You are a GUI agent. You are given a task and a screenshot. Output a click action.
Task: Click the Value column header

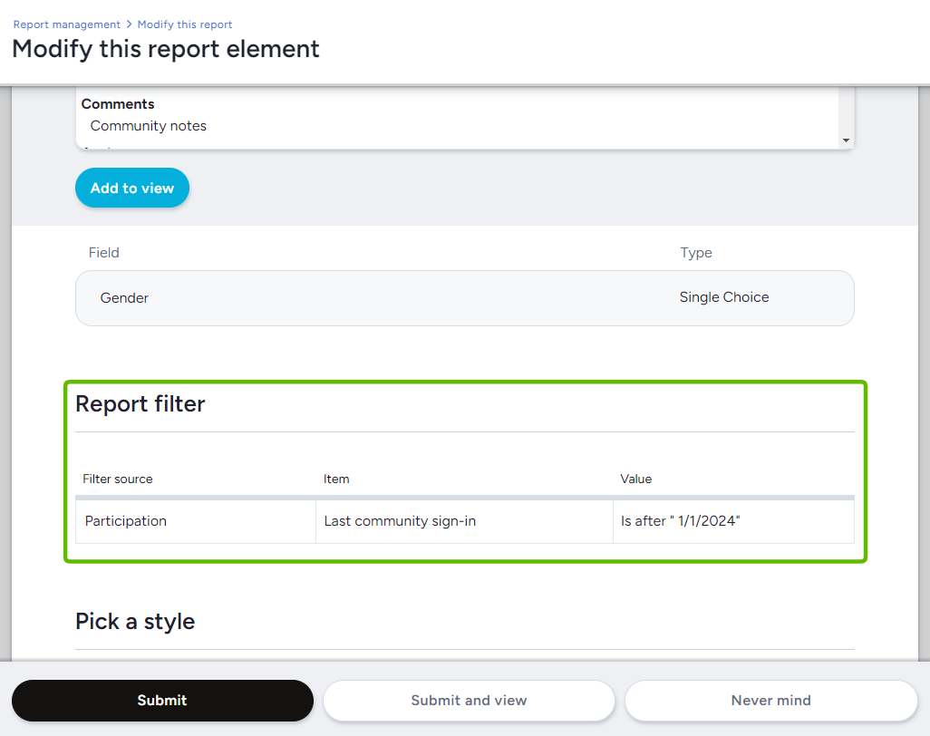pyautogui.click(x=635, y=479)
